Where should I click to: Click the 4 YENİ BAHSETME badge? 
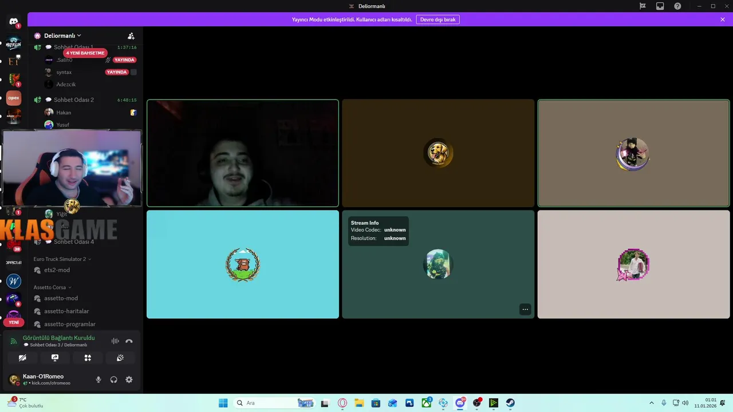pos(85,53)
